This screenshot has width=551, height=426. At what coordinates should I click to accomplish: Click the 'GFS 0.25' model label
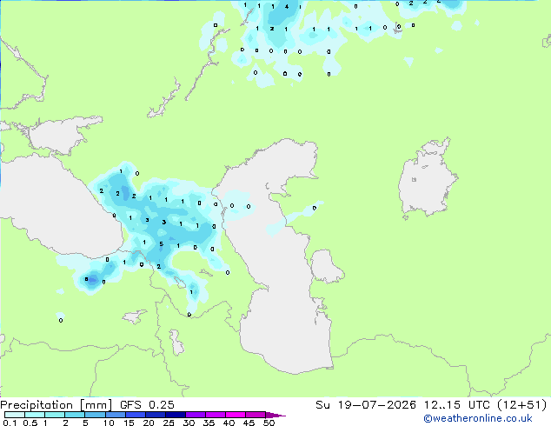pos(147,404)
